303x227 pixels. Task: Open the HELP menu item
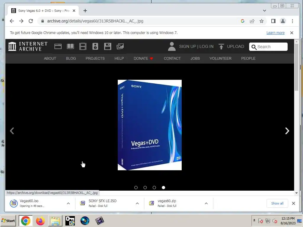119,58
